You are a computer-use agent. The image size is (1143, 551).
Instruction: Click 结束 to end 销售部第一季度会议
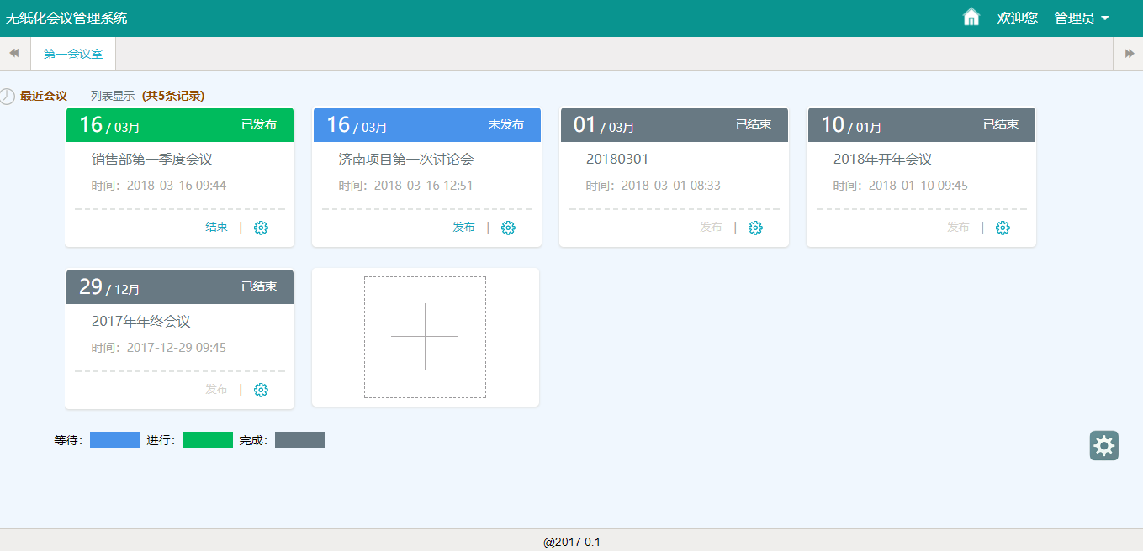(216, 228)
